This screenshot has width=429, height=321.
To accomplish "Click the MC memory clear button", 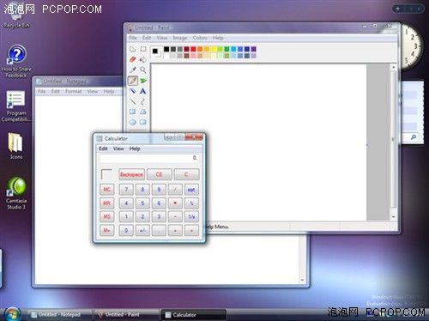I will tap(106, 190).
